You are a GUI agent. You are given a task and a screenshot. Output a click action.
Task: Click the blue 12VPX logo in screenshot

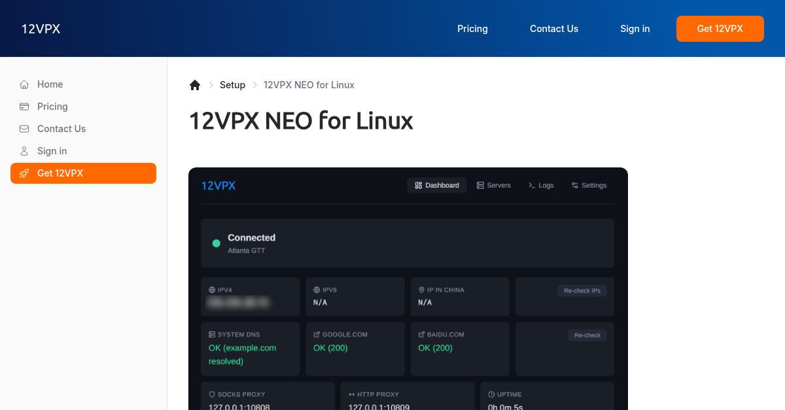coord(218,186)
